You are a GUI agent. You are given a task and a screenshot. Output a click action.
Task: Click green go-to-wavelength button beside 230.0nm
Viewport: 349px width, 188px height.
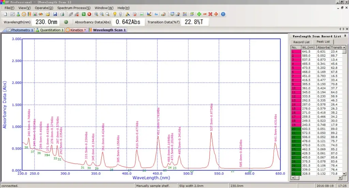click(x=66, y=22)
